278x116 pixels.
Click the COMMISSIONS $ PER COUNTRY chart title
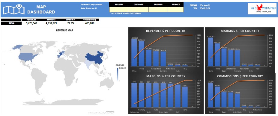pos(240,76)
